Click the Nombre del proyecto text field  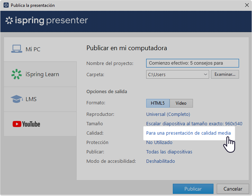(192, 63)
